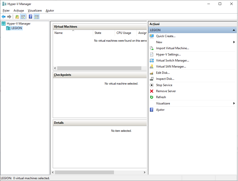Click Edit Disk in the Actions pane
Screen dimensions: 238x181
click(163, 73)
